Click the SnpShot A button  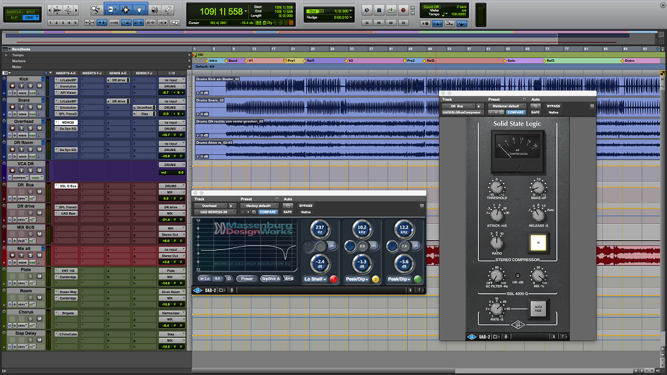click(x=270, y=279)
